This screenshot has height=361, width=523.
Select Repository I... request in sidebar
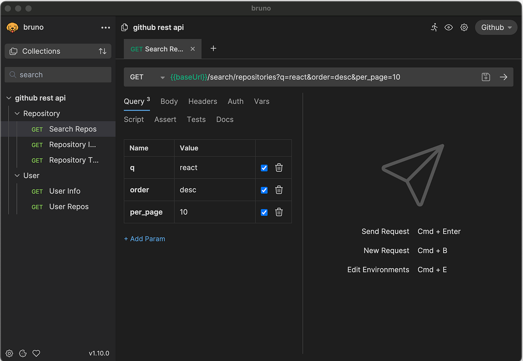pyautogui.click(x=58, y=144)
